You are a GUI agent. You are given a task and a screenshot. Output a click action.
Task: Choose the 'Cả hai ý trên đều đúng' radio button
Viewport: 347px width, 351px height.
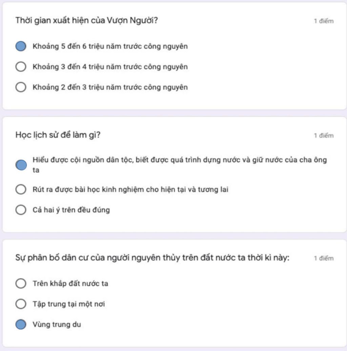(x=21, y=210)
